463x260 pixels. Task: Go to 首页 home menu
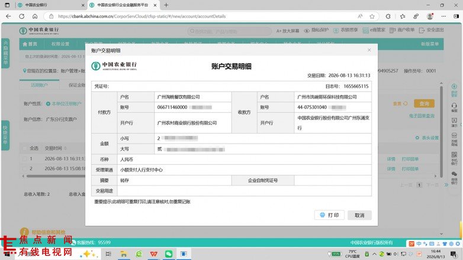click(x=30, y=44)
